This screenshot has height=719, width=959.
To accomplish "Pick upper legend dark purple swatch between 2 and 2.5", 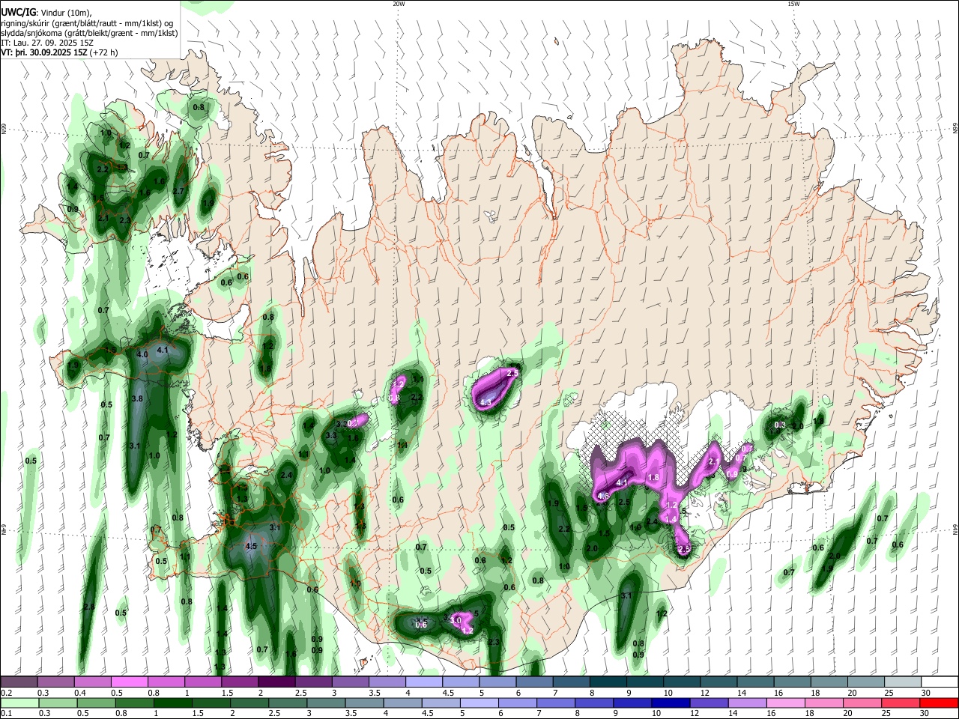I will 276,682.
